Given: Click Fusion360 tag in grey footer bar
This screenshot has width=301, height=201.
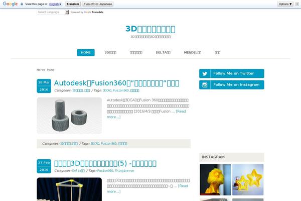Looking at the screenshot, I should (109, 144).
